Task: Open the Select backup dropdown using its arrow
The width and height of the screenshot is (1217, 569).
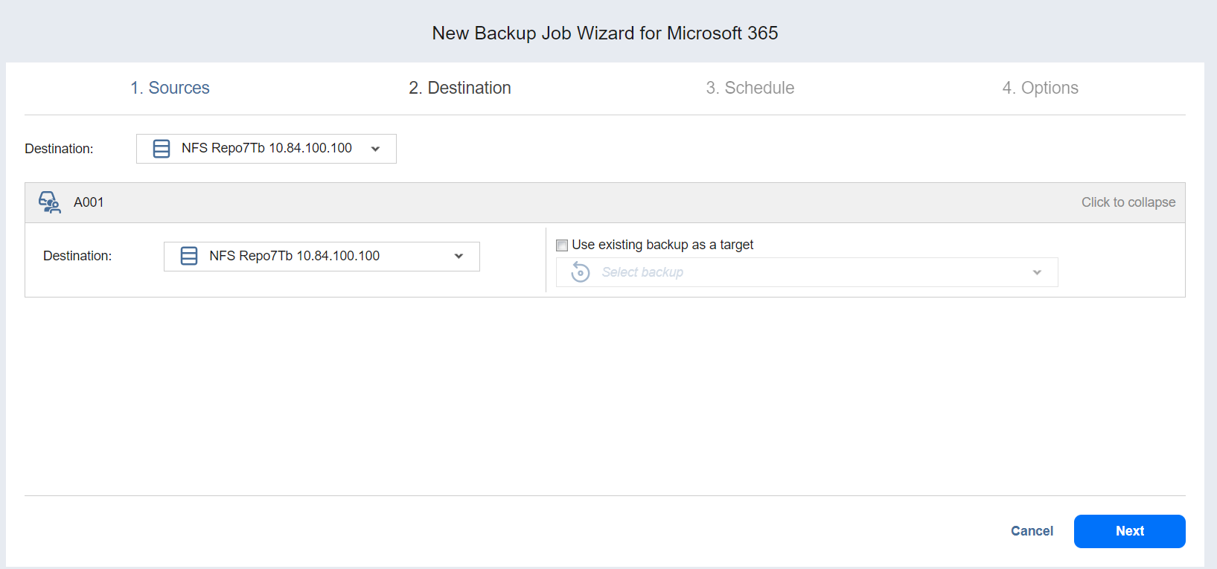Action: [x=1036, y=272]
